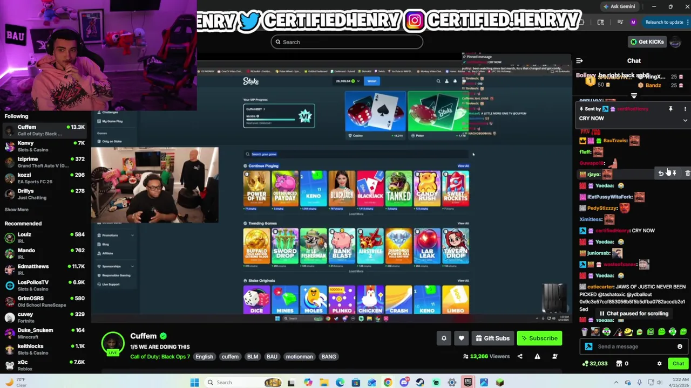Screen dimensions: 691x388
Task: Click the Get KICKs button
Action: click(x=647, y=42)
